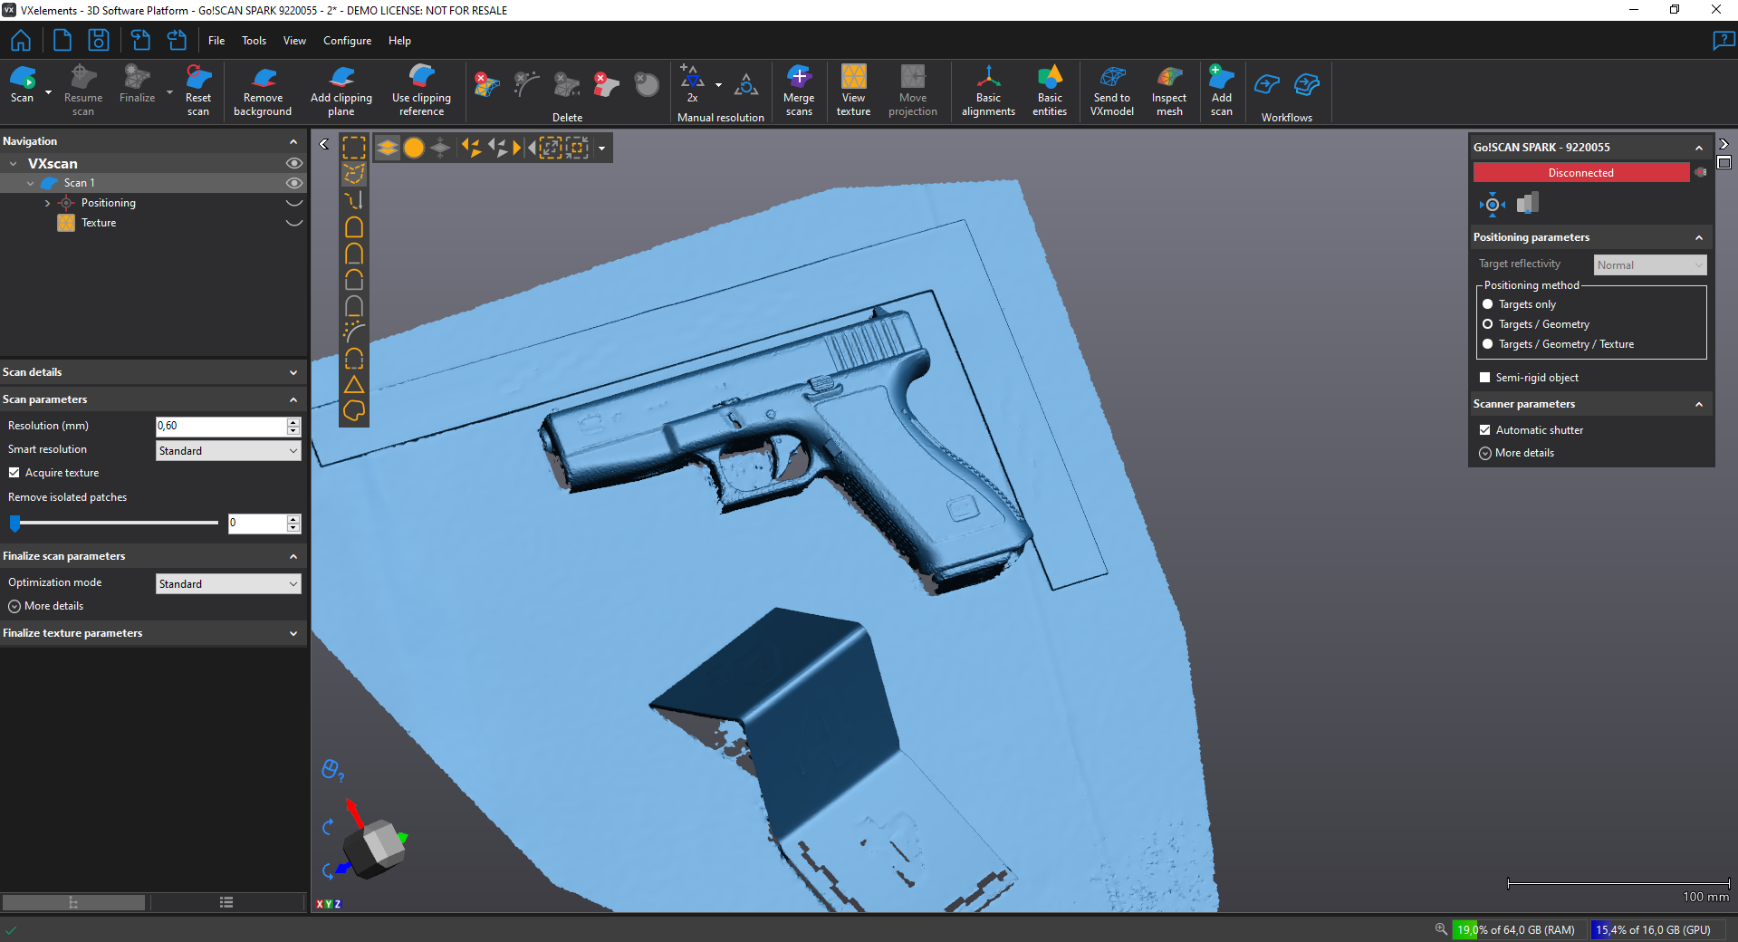
Task: Click the Disconnected status button
Action: coord(1580,173)
